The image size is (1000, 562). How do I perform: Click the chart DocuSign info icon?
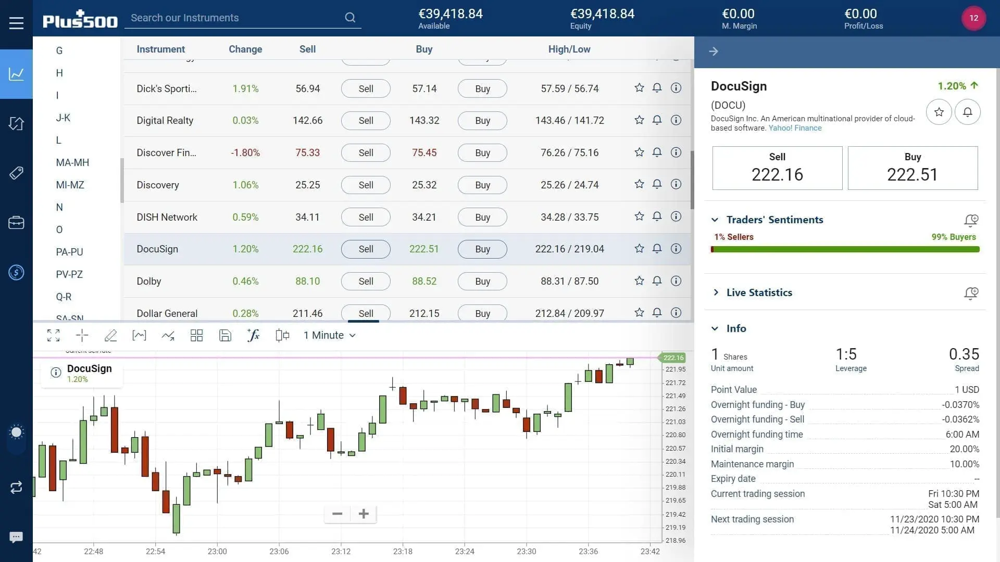pos(56,373)
